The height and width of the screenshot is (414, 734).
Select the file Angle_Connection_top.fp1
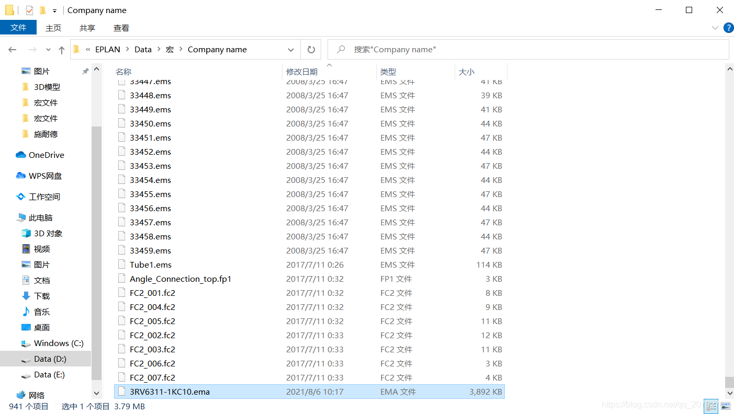point(180,279)
